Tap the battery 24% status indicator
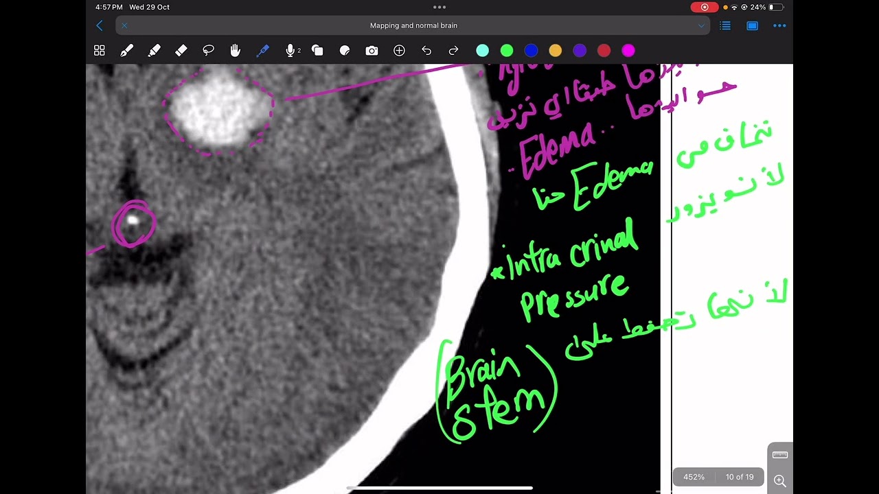This screenshot has width=879, height=494. click(766, 7)
